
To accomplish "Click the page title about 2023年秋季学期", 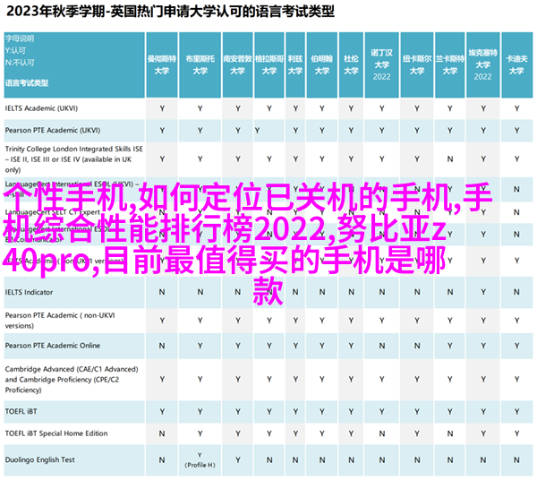I will 170,12.
